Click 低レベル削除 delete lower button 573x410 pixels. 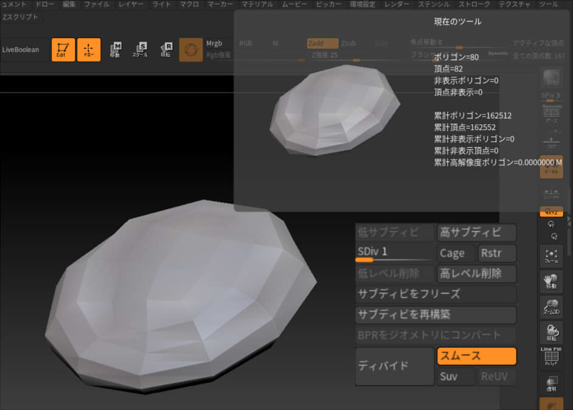pos(395,273)
